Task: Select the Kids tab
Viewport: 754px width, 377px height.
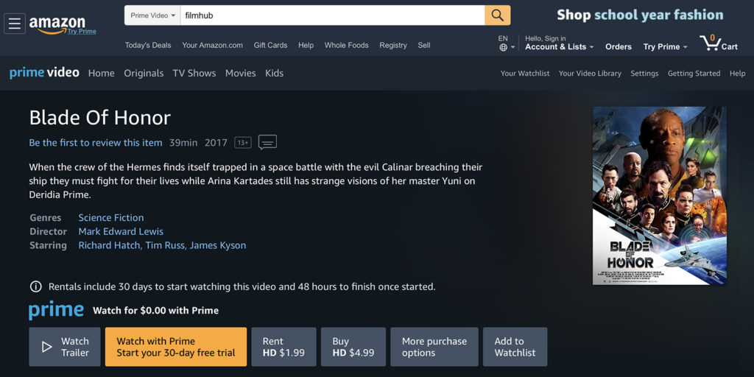Action: (x=274, y=73)
